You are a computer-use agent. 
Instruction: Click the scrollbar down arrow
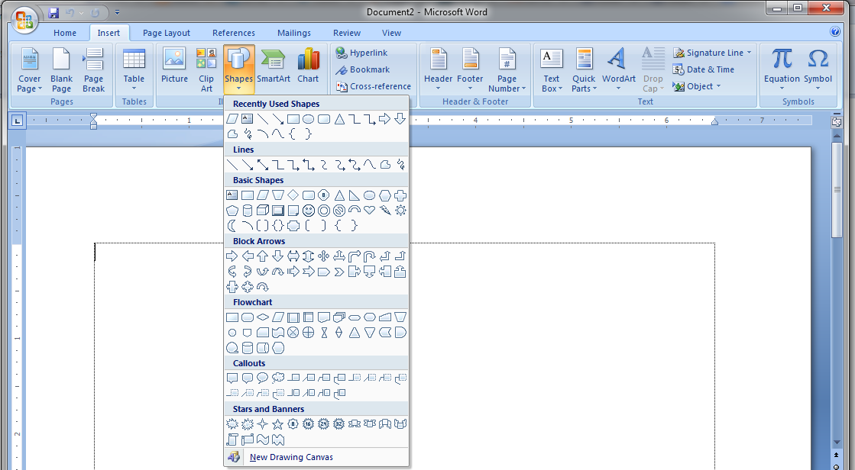click(837, 443)
